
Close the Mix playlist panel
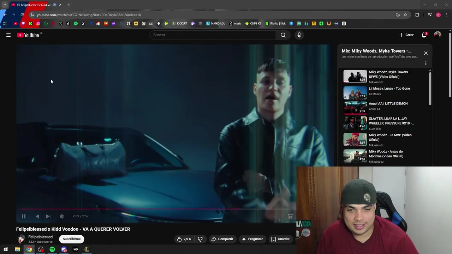426,53
